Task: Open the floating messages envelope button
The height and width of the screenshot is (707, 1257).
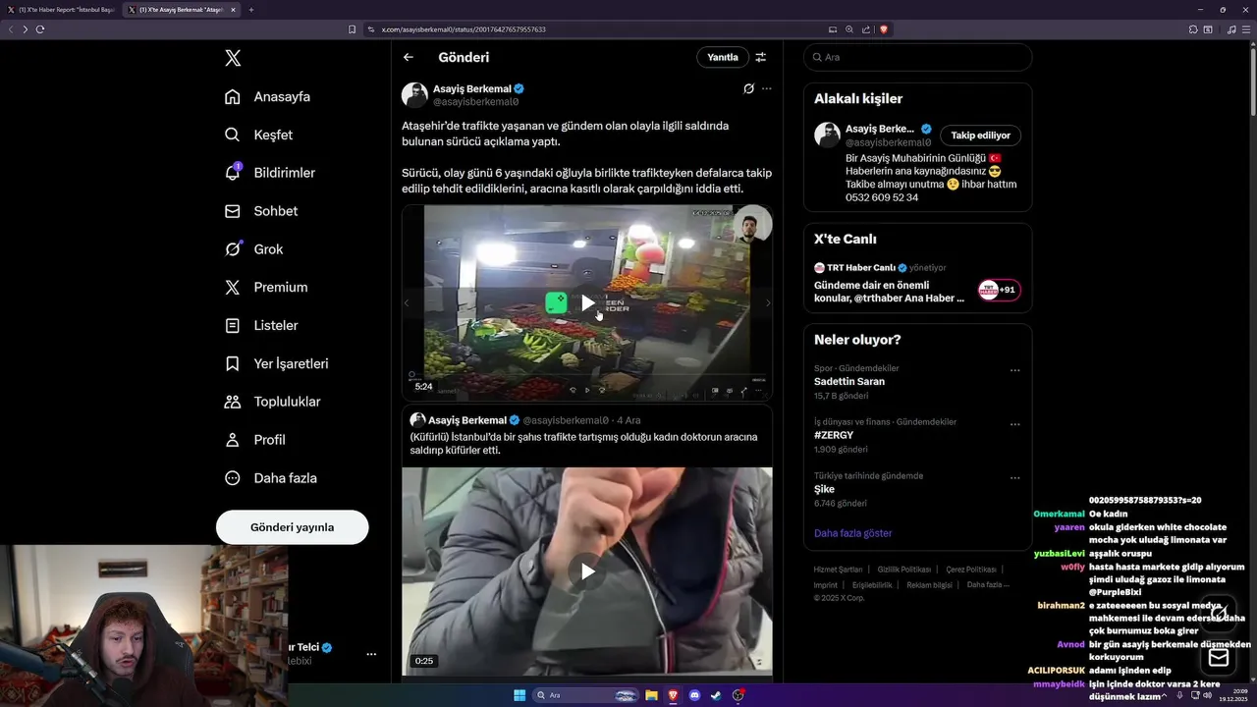Action: pos(1219,657)
